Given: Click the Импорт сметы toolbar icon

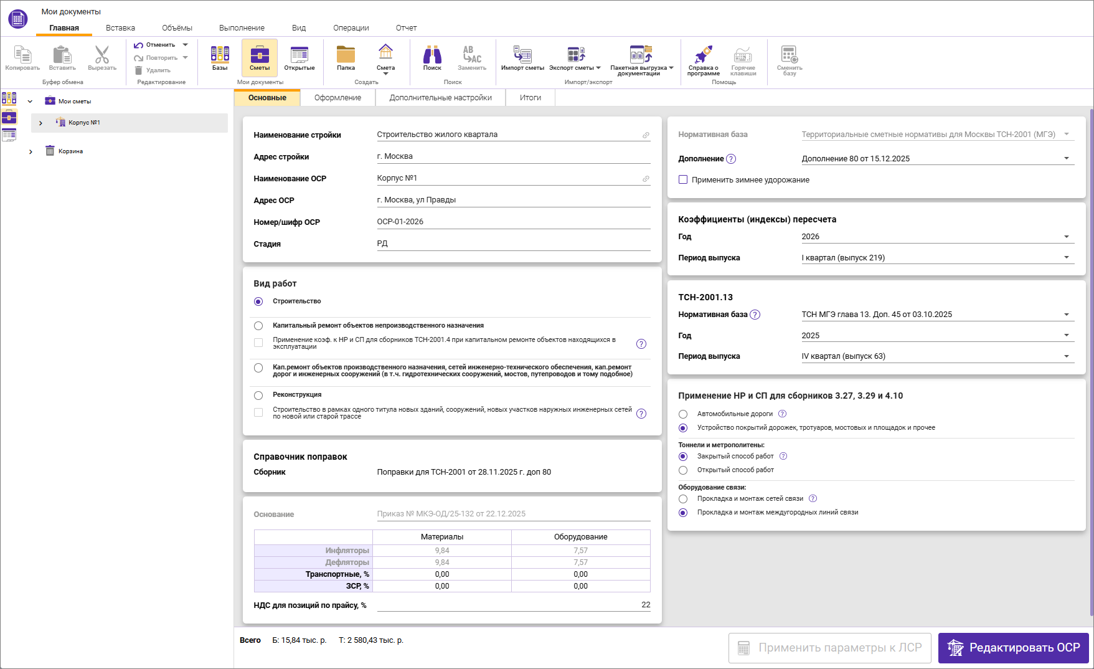Looking at the screenshot, I should point(522,58).
